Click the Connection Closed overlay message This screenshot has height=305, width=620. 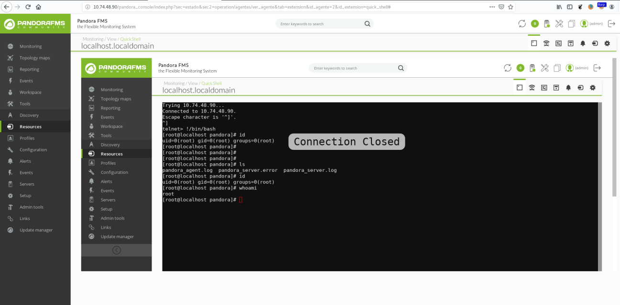[347, 142]
